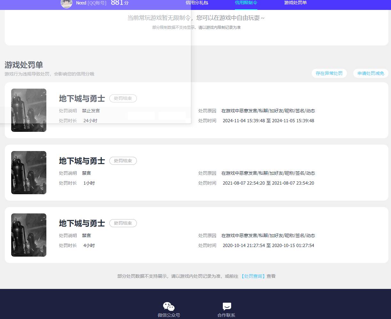Click the 禁止发言 penalty description text

pyautogui.click(x=91, y=111)
